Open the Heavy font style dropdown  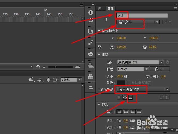coord(147,69)
